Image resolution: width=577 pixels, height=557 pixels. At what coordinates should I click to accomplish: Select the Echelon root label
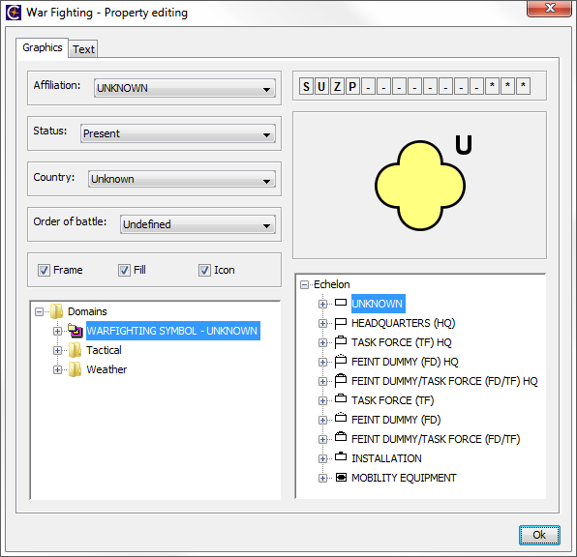tap(331, 284)
